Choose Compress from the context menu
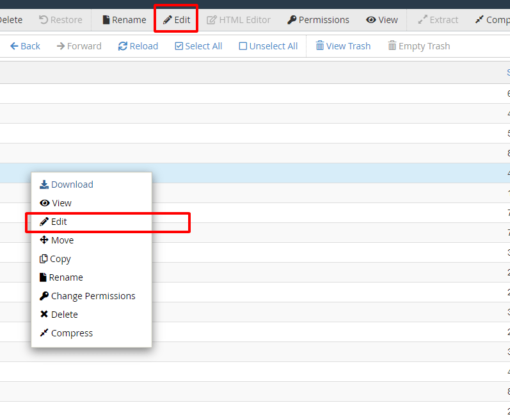This screenshot has height=419, width=510. pyautogui.click(x=66, y=333)
